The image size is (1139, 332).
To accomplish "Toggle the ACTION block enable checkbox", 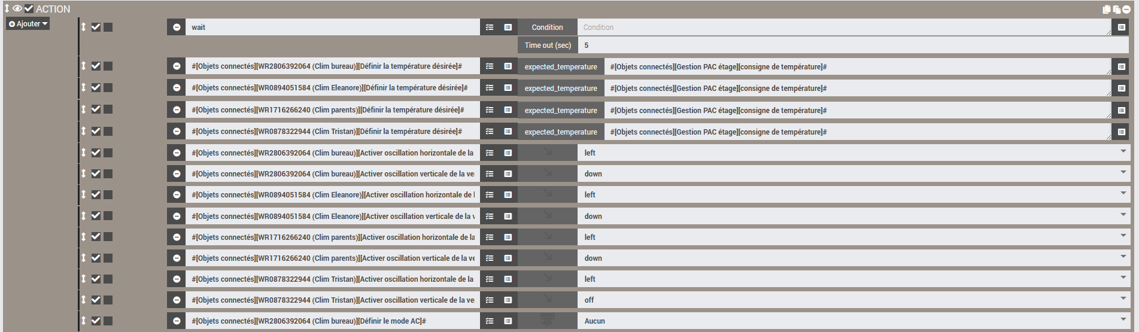I will [x=29, y=8].
